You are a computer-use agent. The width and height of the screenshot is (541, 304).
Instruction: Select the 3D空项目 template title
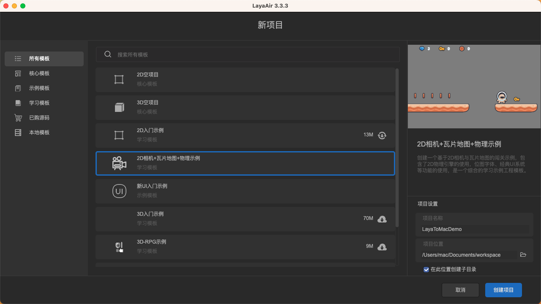click(x=148, y=103)
